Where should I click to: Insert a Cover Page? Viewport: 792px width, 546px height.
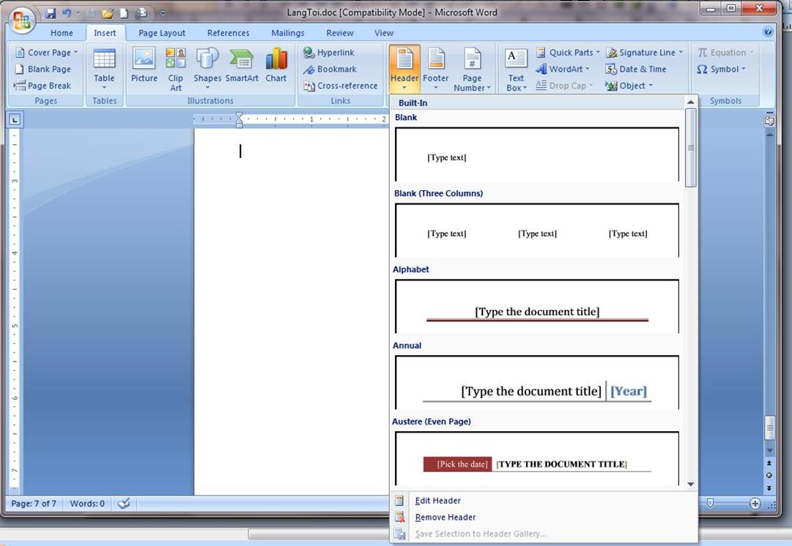(46, 53)
